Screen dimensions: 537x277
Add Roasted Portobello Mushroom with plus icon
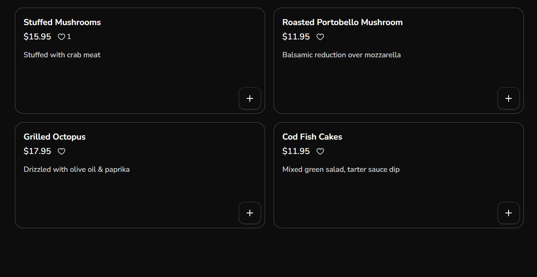[x=509, y=98]
